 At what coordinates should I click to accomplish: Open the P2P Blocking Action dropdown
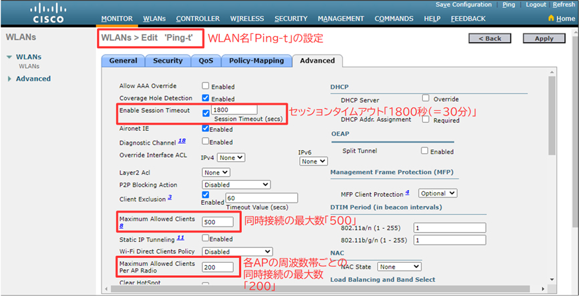pyautogui.click(x=236, y=185)
